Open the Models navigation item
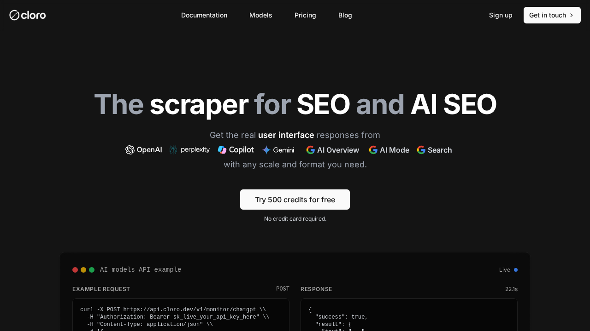The height and width of the screenshot is (331, 590). coord(261,15)
